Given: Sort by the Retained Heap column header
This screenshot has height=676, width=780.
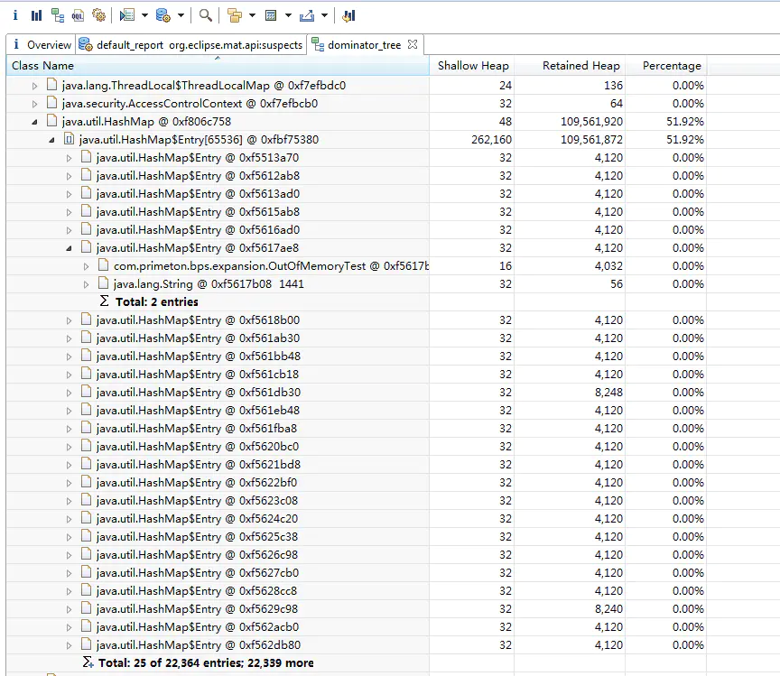Looking at the screenshot, I should (x=580, y=65).
